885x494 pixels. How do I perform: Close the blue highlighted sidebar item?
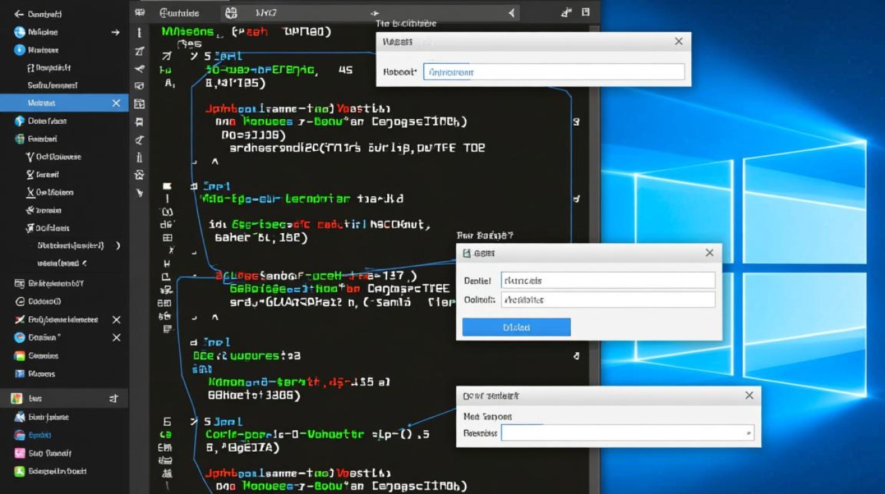click(x=117, y=103)
